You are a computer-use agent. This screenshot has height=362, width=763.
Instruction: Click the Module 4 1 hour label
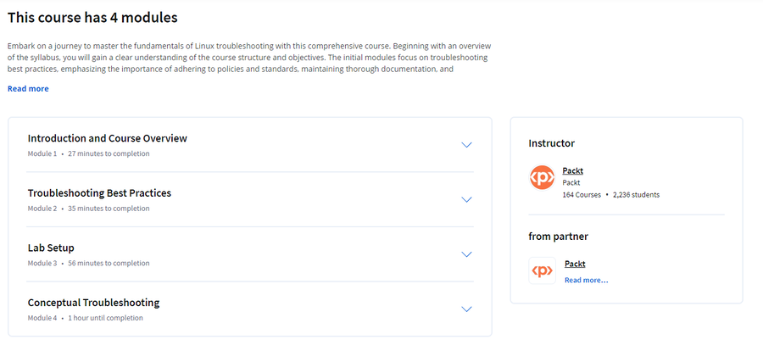(x=85, y=318)
